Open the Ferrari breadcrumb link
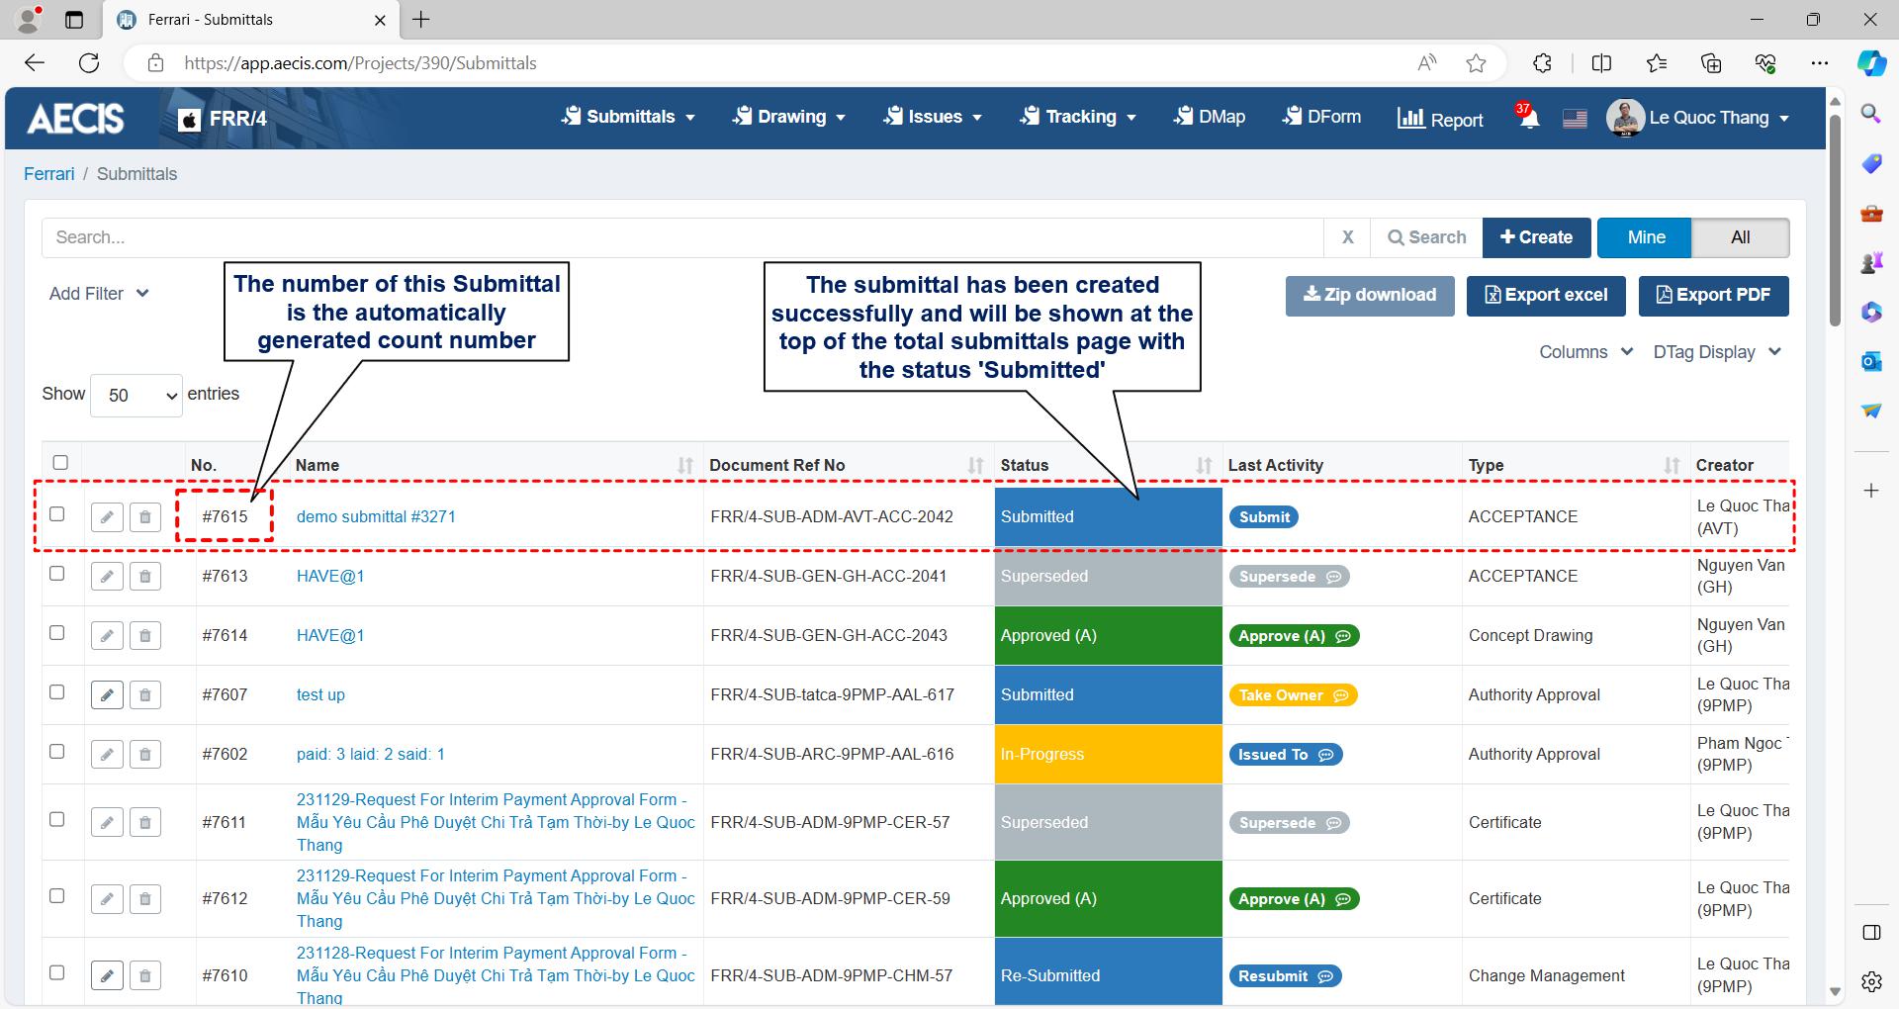 (49, 174)
